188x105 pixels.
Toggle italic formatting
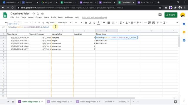point(90,23)
